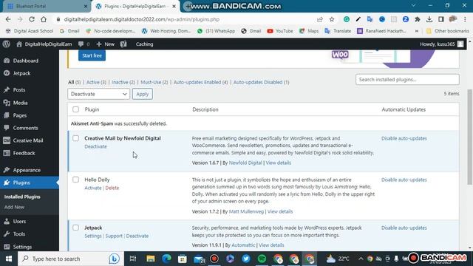
Task: View details of Hello Dolly plugin
Action: 280,212
